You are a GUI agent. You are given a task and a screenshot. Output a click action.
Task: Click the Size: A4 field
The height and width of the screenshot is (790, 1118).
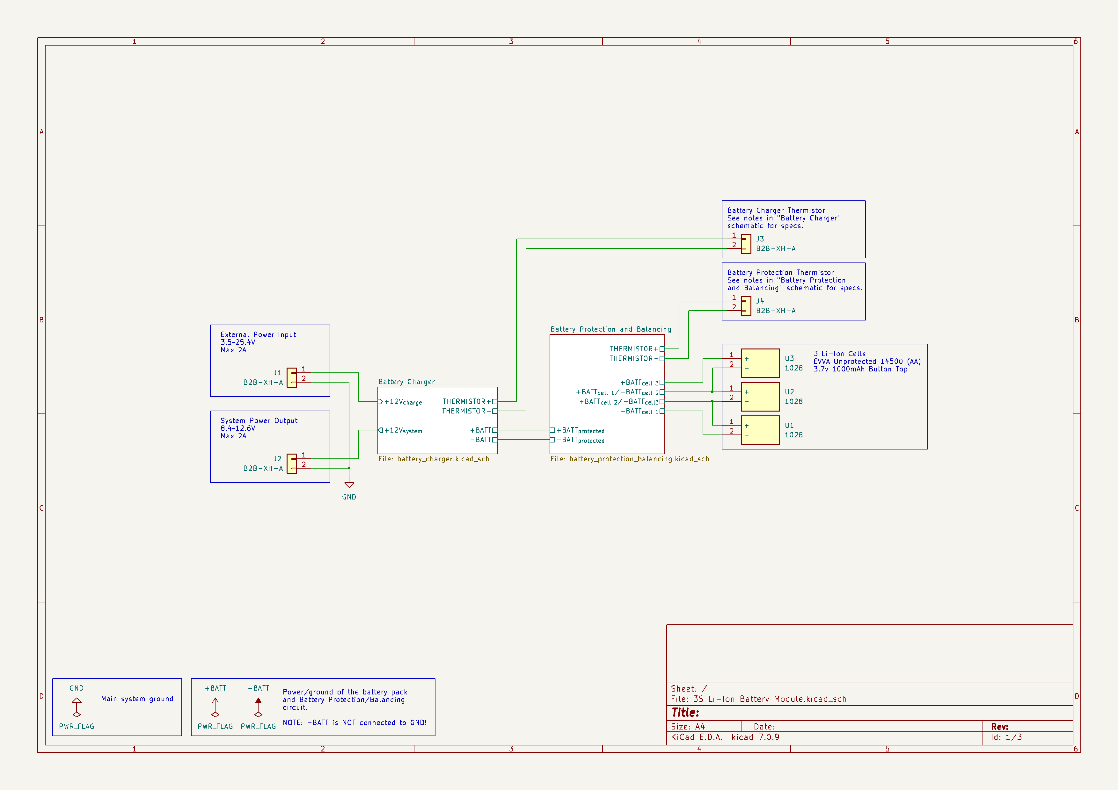coord(688,727)
